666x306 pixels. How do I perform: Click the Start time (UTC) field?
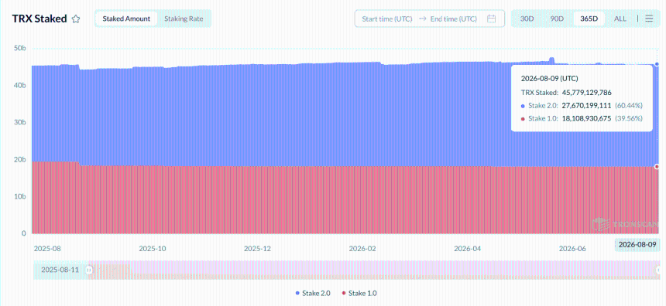(387, 19)
